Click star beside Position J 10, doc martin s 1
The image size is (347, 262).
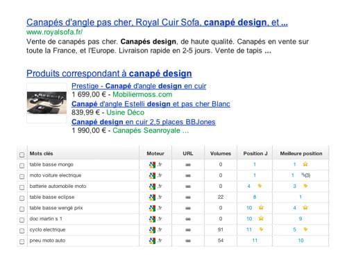coord(261,218)
